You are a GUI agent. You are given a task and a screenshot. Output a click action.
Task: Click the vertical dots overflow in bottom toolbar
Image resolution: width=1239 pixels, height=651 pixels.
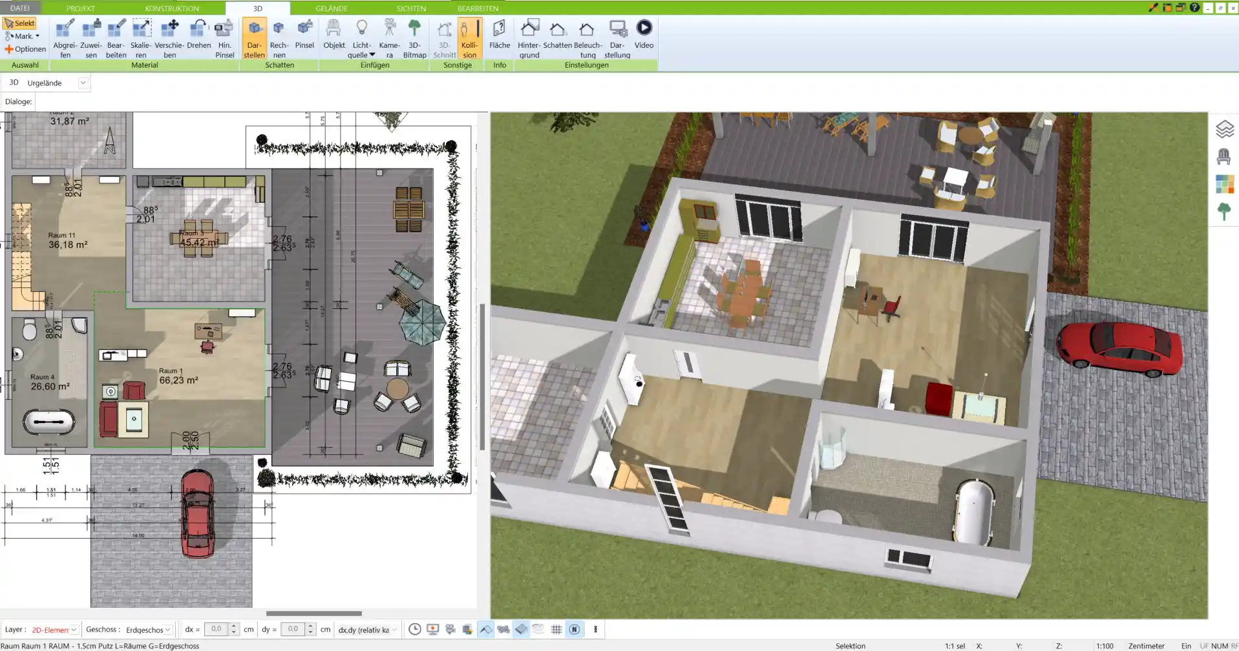pos(595,629)
